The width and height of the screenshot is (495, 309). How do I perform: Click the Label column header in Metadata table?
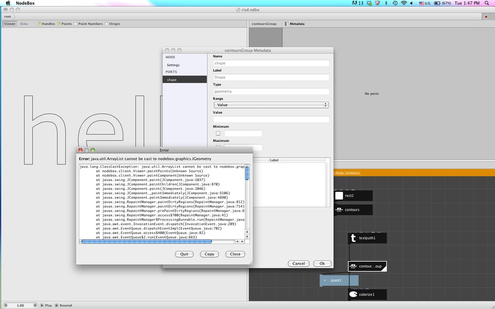pos(297,160)
